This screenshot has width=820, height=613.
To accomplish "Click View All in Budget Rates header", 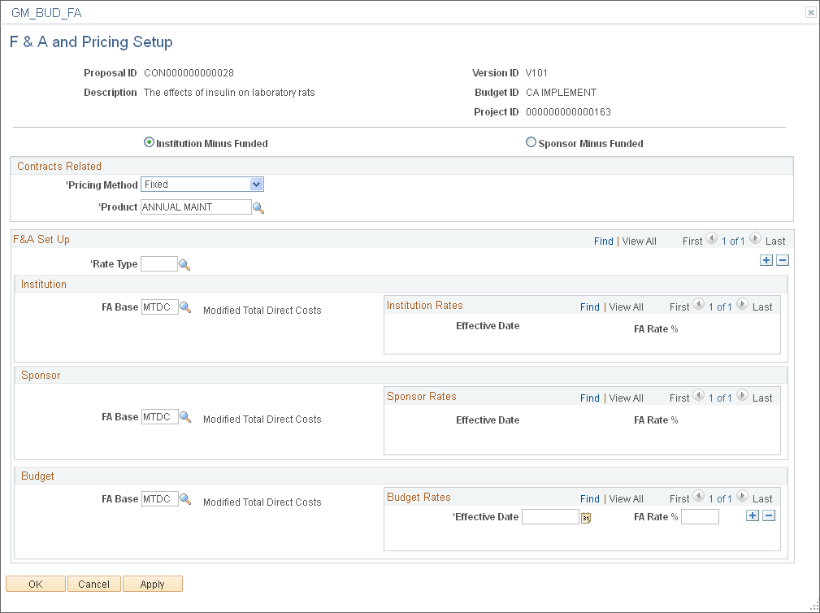I will 627,499.
